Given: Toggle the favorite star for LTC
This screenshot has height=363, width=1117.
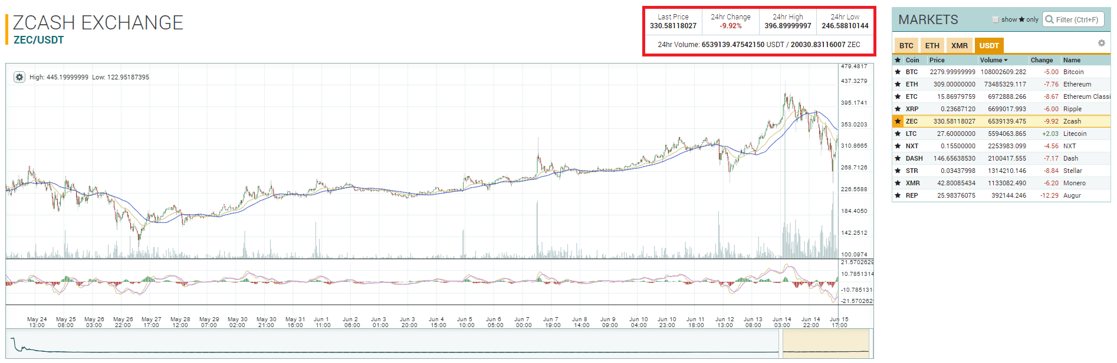Looking at the screenshot, I should (898, 134).
